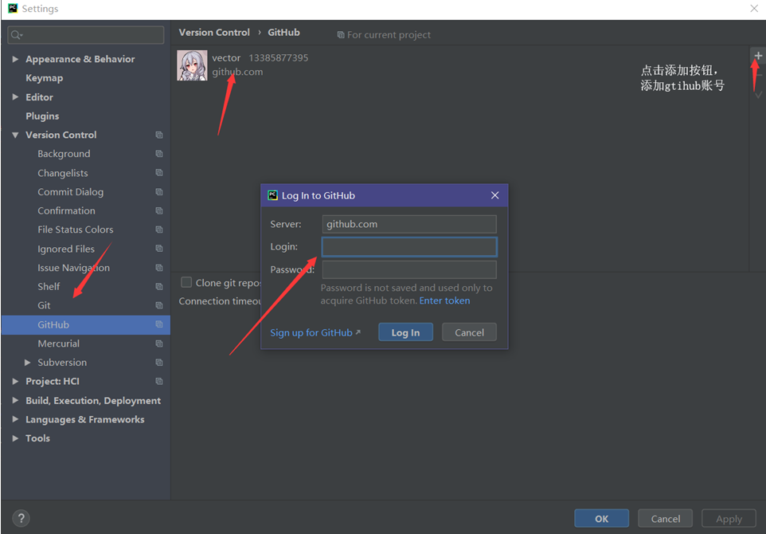Image resolution: width=766 pixels, height=534 pixels.
Task: Click the project-level icon beside Mercurial
Action: point(158,344)
